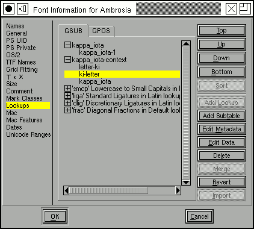Move selected lookup to Bottom

click(221, 72)
